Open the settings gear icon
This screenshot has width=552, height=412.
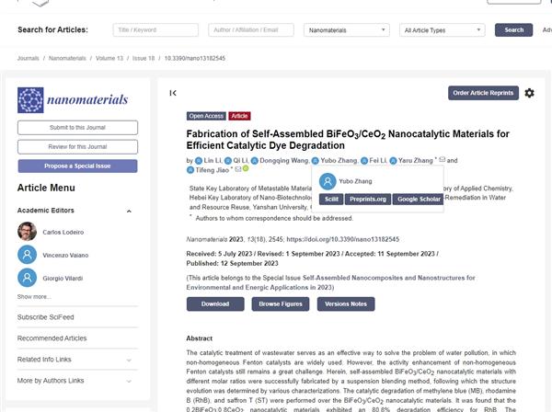pos(529,93)
